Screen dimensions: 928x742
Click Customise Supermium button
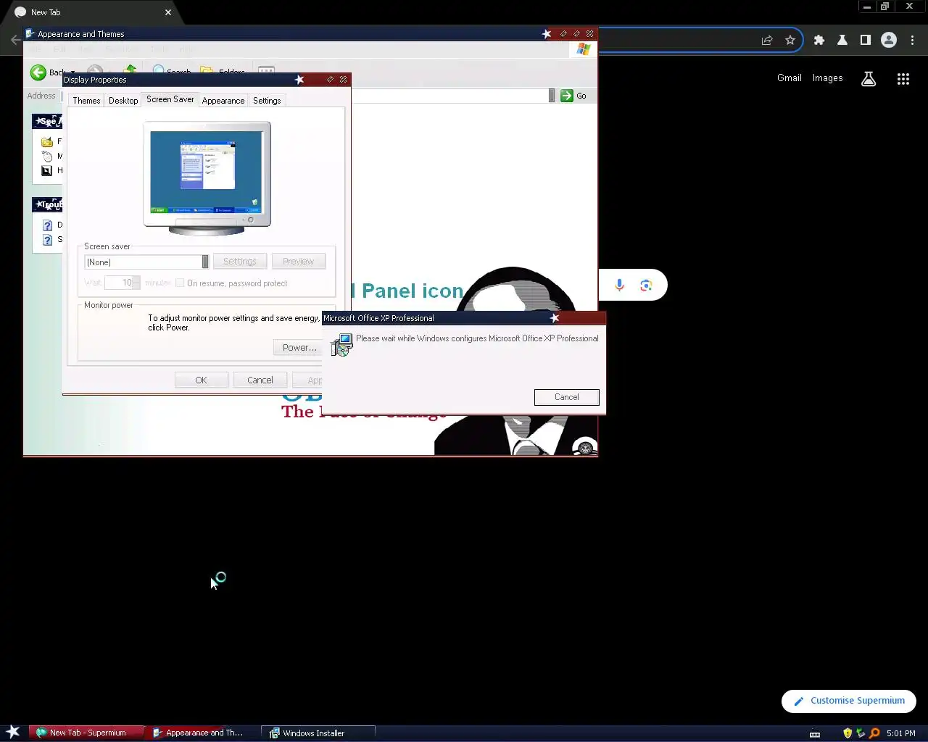click(849, 701)
